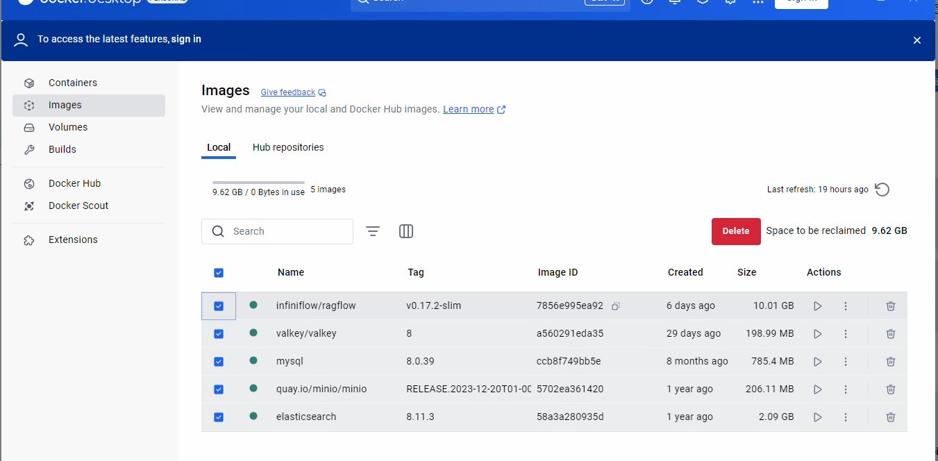
Task: Delete the infiniflow/ragflow image via trash icon
Action: pyautogui.click(x=891, y=306)
